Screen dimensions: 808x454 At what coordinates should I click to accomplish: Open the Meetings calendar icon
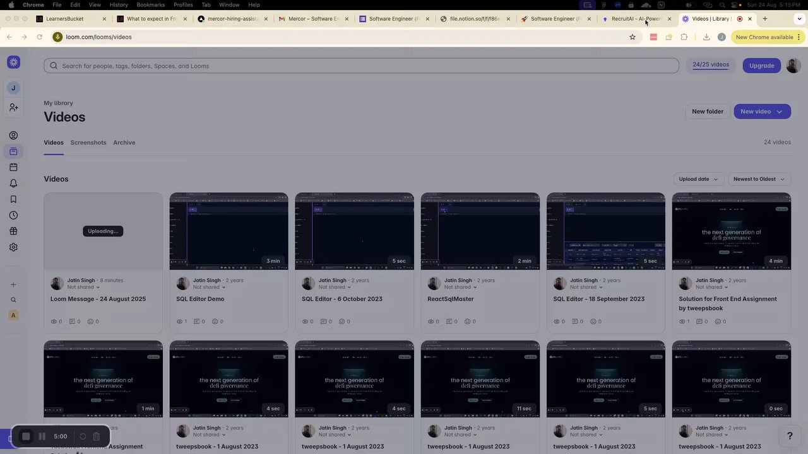[x=13, y=167]
